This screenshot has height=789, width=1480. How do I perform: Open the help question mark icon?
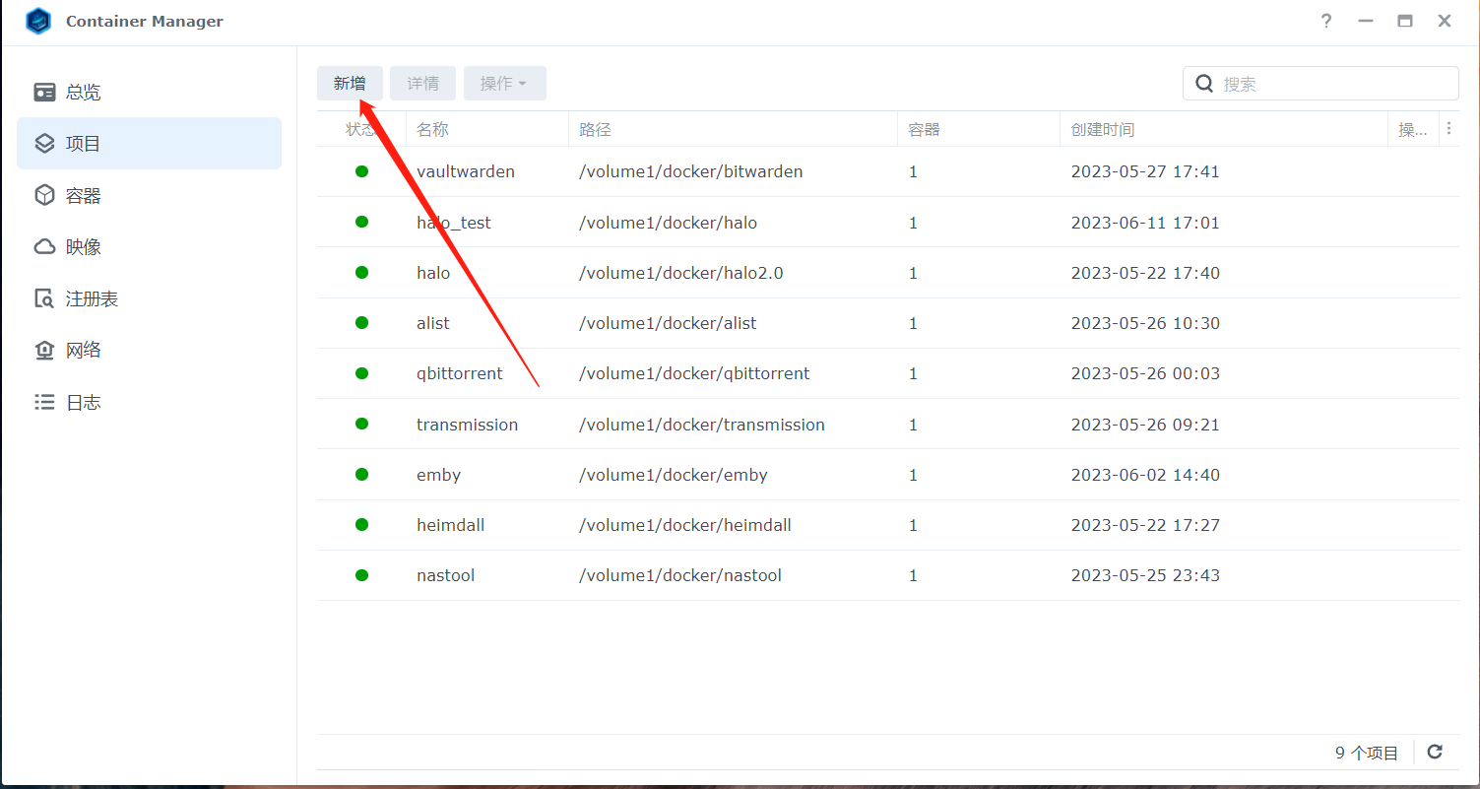point(1325,21)
